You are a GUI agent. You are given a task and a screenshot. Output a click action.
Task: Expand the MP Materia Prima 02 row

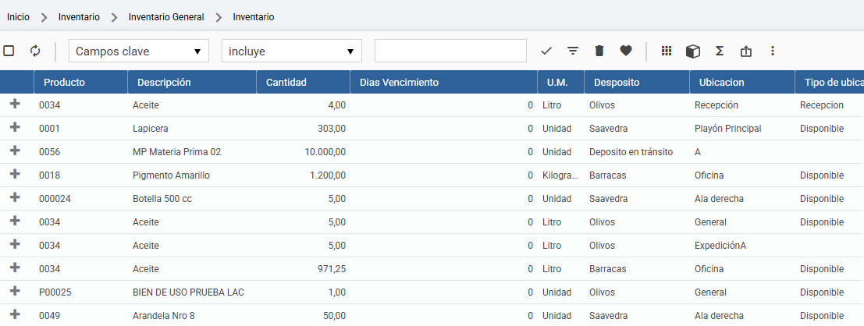point(15,151)
